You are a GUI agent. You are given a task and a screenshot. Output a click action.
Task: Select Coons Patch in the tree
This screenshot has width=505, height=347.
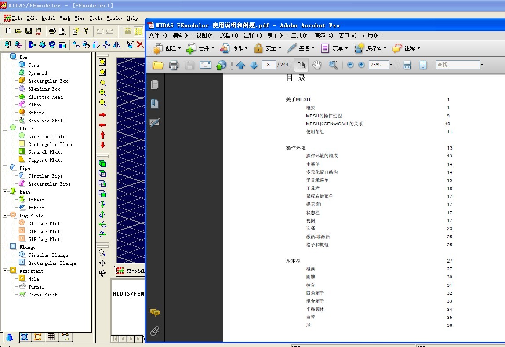click(43, 295)
